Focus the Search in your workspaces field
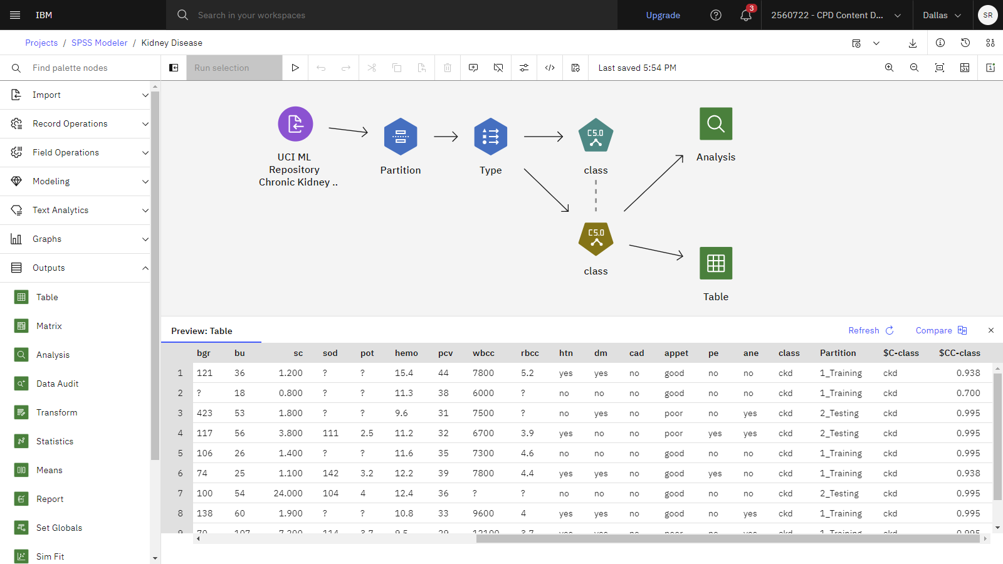1003x564 pixels. pos(392,15)
